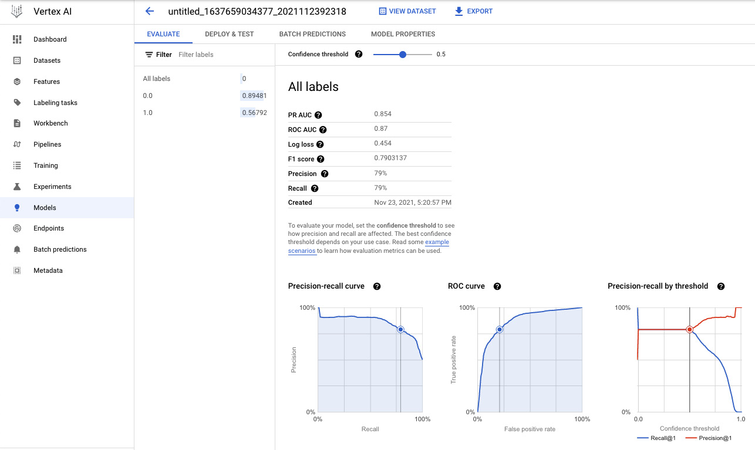Switch to the Deploy & Test tab
This screenshot has width=755, height=450.
pyautogui.click(x=230, y=34)
